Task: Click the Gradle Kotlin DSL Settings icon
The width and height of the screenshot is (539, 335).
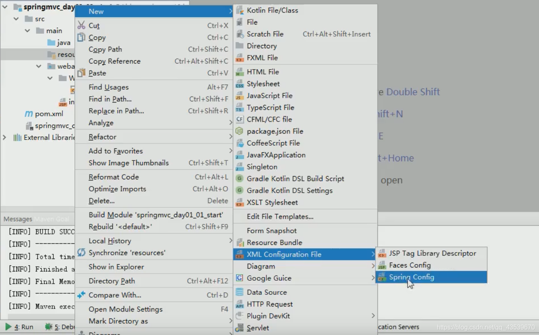Action: tap(240, 191)
